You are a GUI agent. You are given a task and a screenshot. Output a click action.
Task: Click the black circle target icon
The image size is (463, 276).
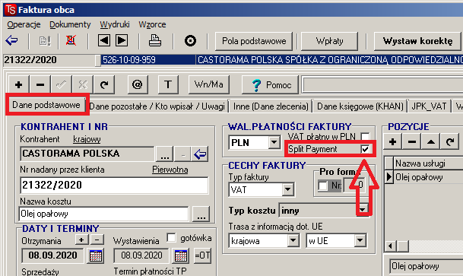pyautogui.click(x=190, y=41)
